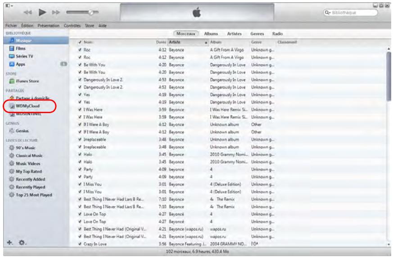This screenshot has width=393, height=257.
Task: Focus the Bibliothèque search field
Action: click(350, 13)
